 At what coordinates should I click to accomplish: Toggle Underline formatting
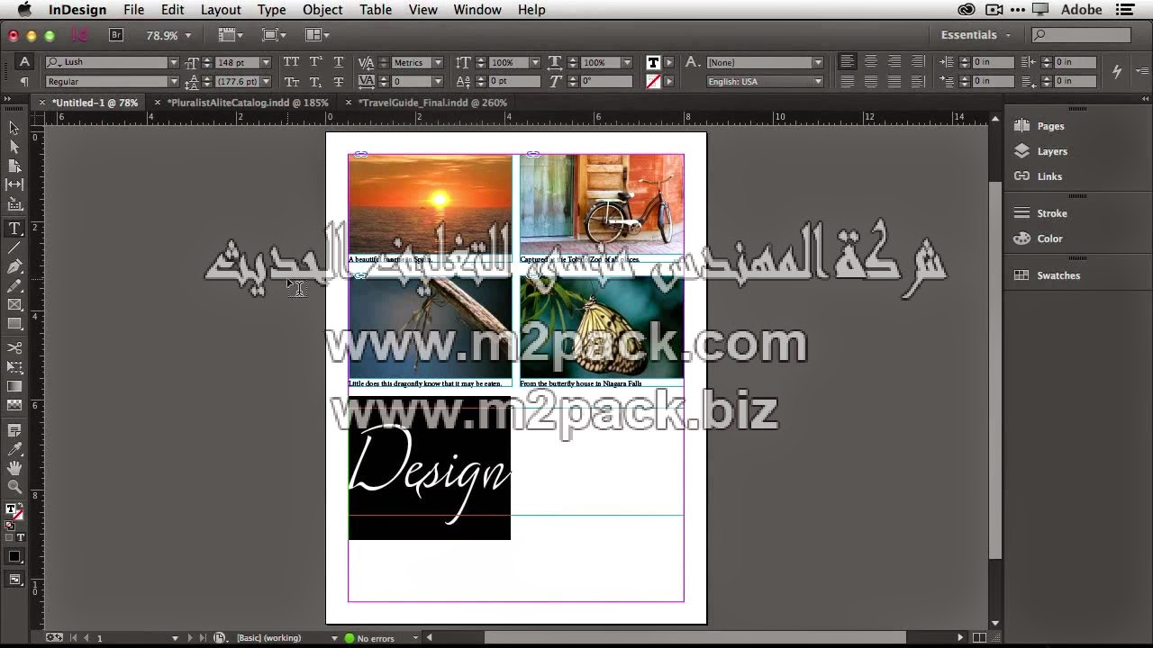339,62
